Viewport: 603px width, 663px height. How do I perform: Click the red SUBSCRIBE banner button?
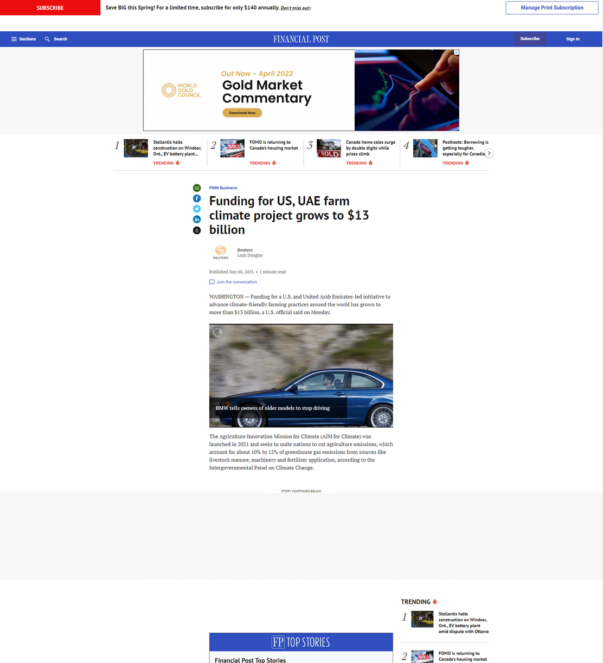[50, 8]
